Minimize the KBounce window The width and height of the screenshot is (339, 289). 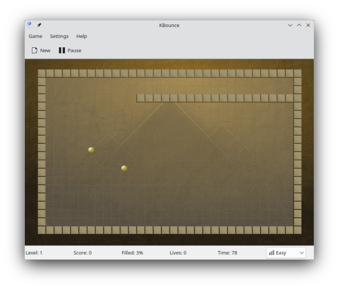[290, 25]
